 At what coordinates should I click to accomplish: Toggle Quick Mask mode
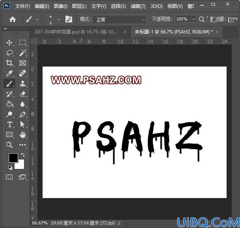9,177
